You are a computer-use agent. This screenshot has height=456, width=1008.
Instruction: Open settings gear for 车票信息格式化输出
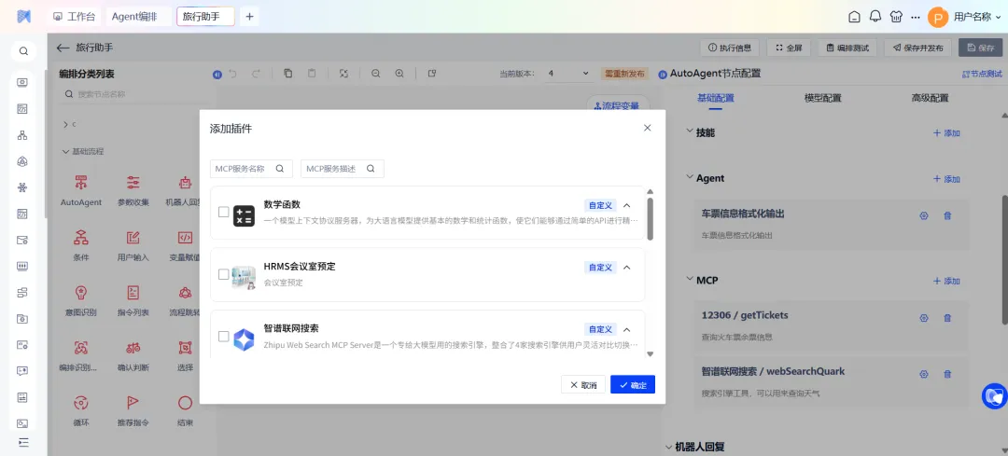tap(924, 215)
